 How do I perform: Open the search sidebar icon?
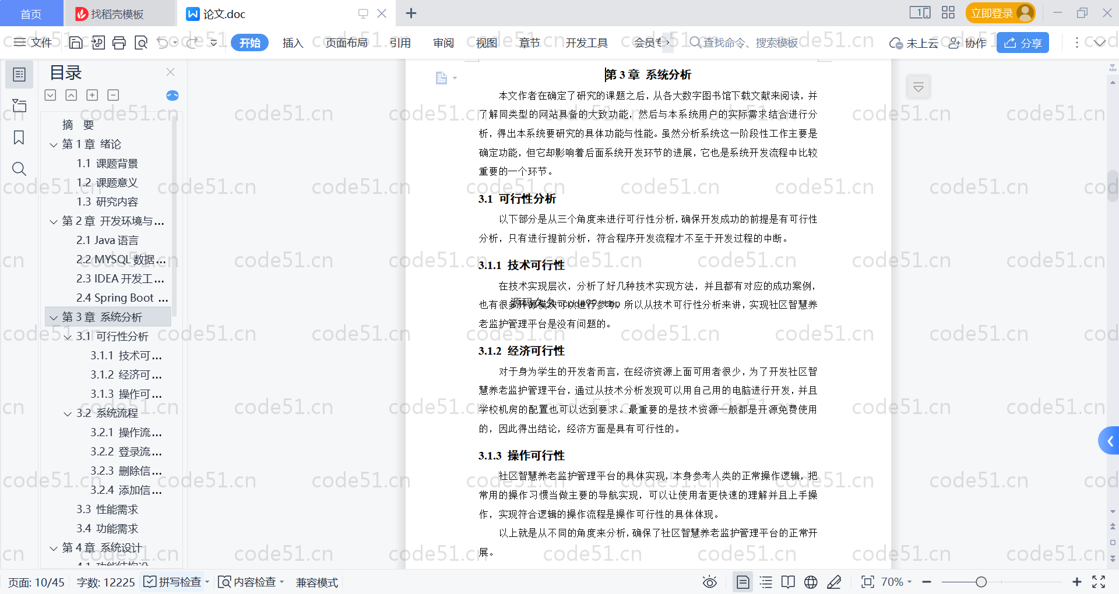(19, 169)
